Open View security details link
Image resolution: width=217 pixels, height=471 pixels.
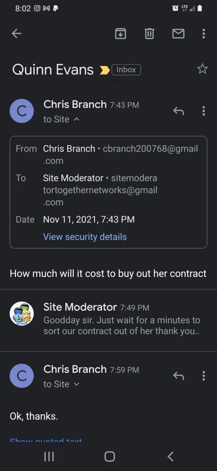(85, 237)
